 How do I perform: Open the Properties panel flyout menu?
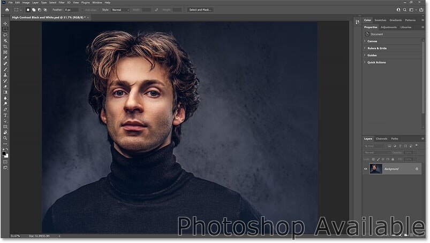point(423,27)
